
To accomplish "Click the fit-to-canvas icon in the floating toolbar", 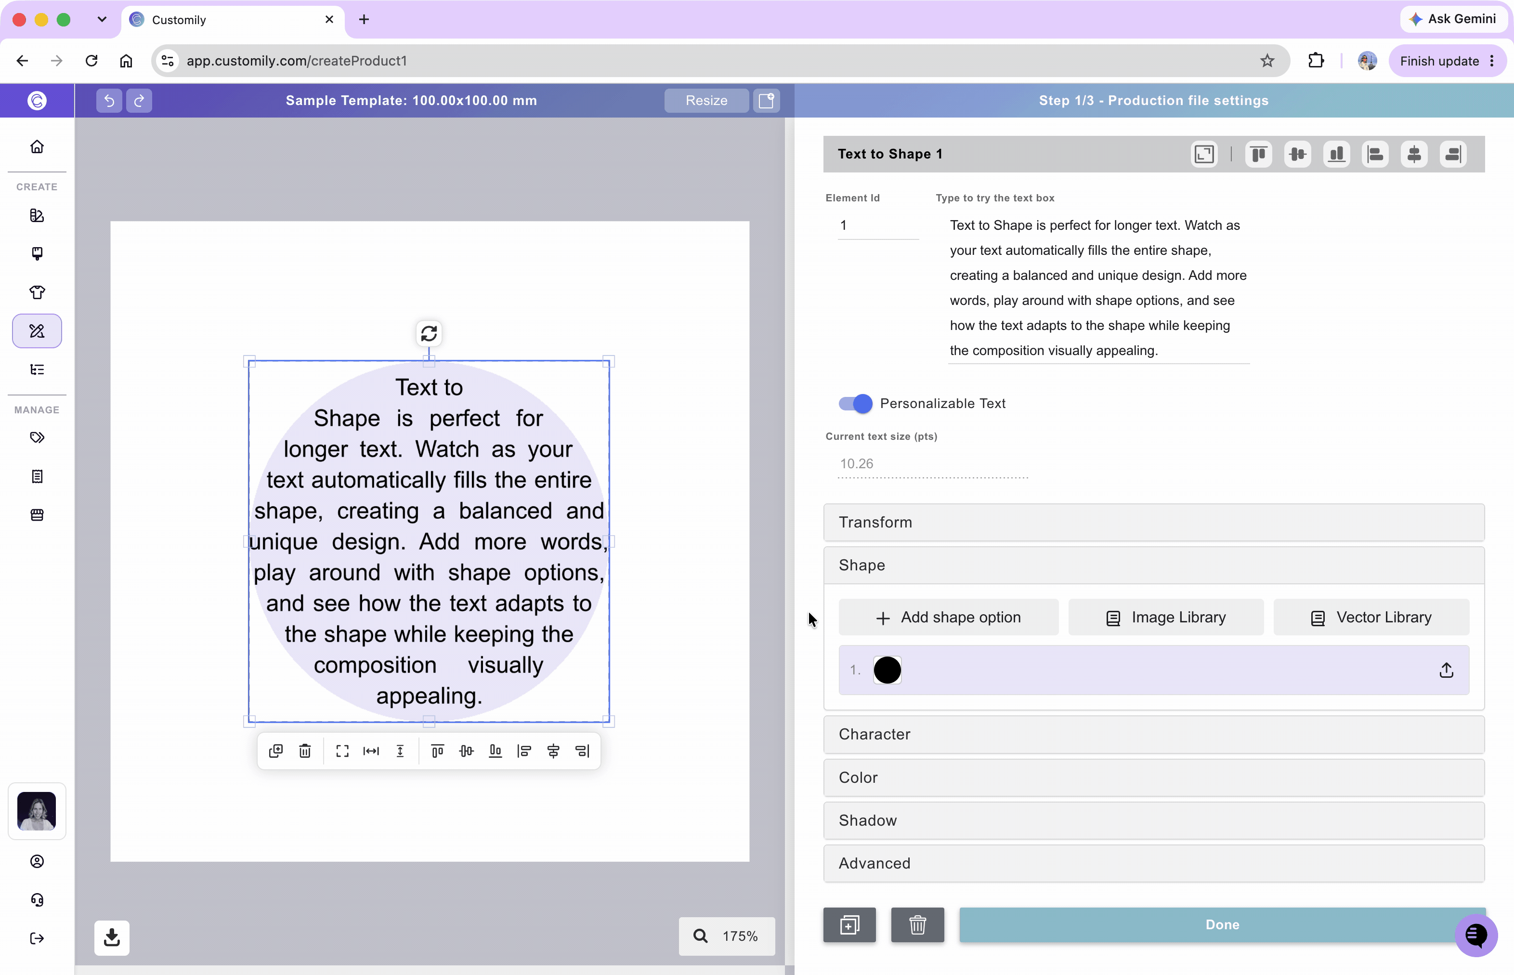I will 342,751.
